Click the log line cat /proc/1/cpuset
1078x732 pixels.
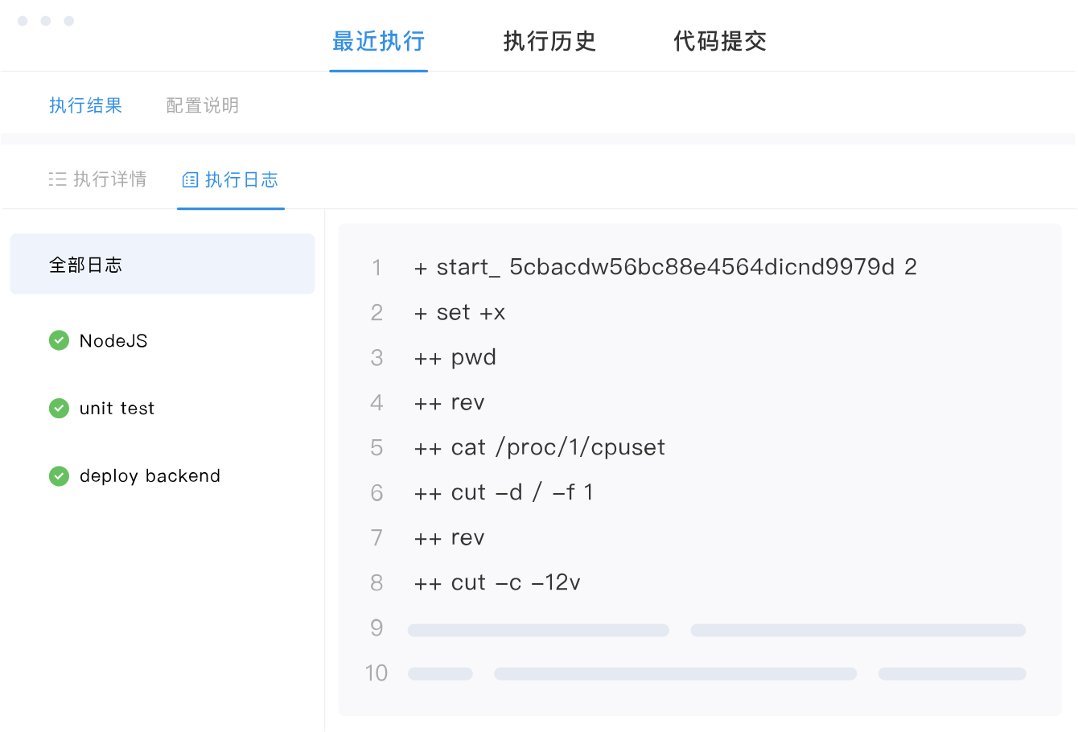click(540, 447)
